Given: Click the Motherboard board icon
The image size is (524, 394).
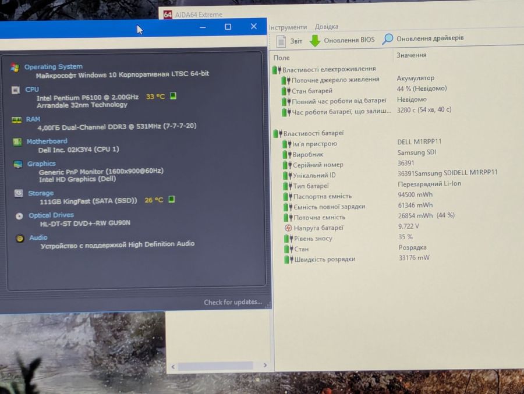Looking at the screenshot, I should coord(17,142).
